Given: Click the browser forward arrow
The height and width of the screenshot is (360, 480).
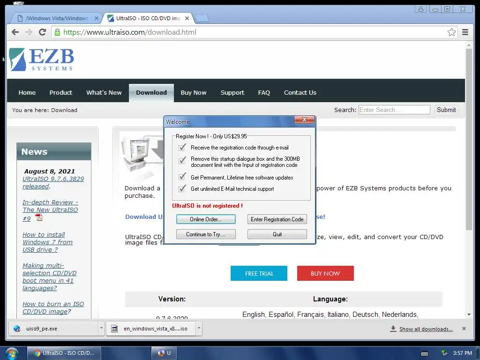Looking at the screenshot, I should (29, 32).
